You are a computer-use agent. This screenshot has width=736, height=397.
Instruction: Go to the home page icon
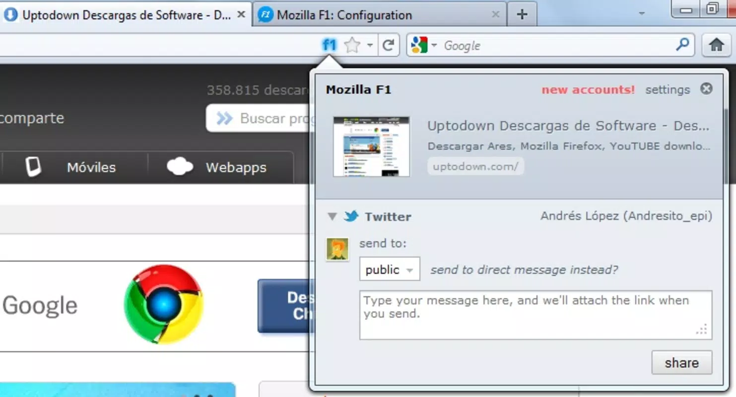click(716, 45)
